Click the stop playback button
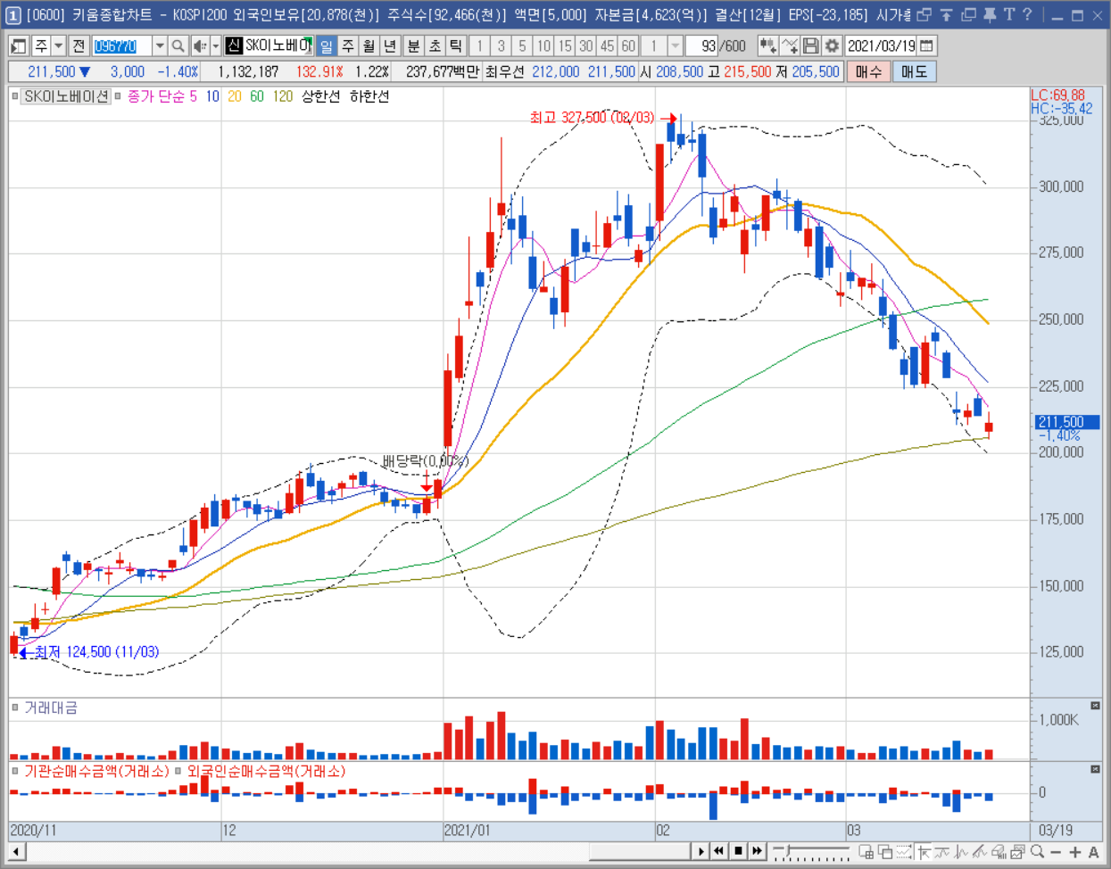1111x869 pixels. pos(738,851)
